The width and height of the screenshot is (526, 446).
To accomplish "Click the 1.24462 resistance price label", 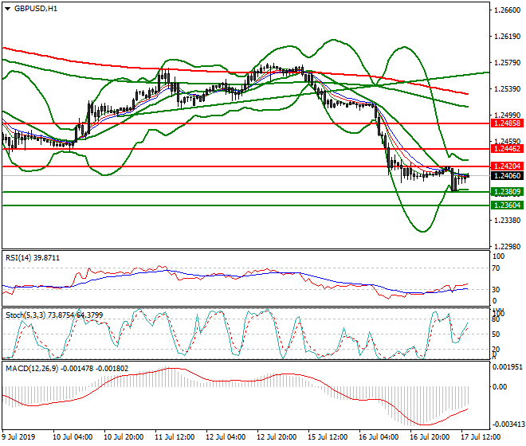I will pyautogui.click(x=507, y=149).
